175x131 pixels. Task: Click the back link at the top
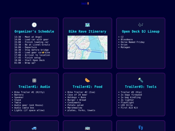(84, 4)
